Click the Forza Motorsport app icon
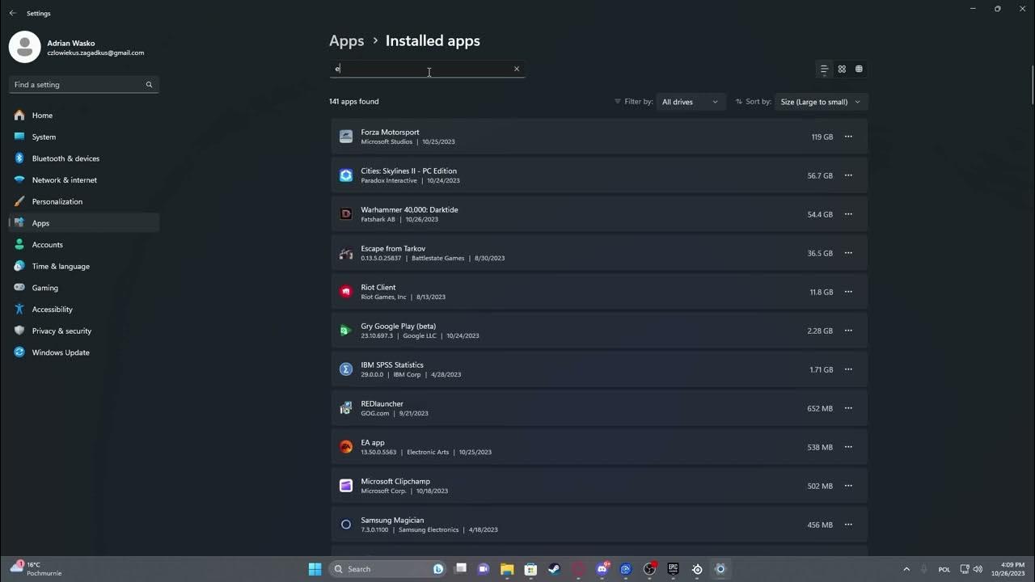 point(346,137)
